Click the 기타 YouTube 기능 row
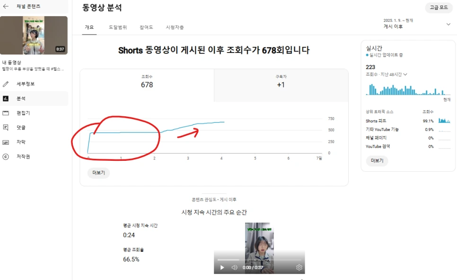The image size is (457, 280). coord(408,130)
